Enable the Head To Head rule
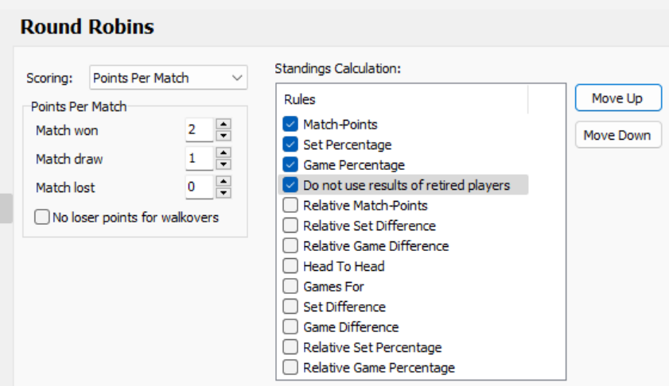Viewport: 669px width, 386px height. pyautogui.click(x=290, y=266)
